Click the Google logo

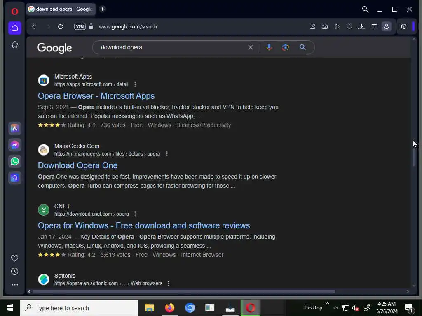[55, 48]
